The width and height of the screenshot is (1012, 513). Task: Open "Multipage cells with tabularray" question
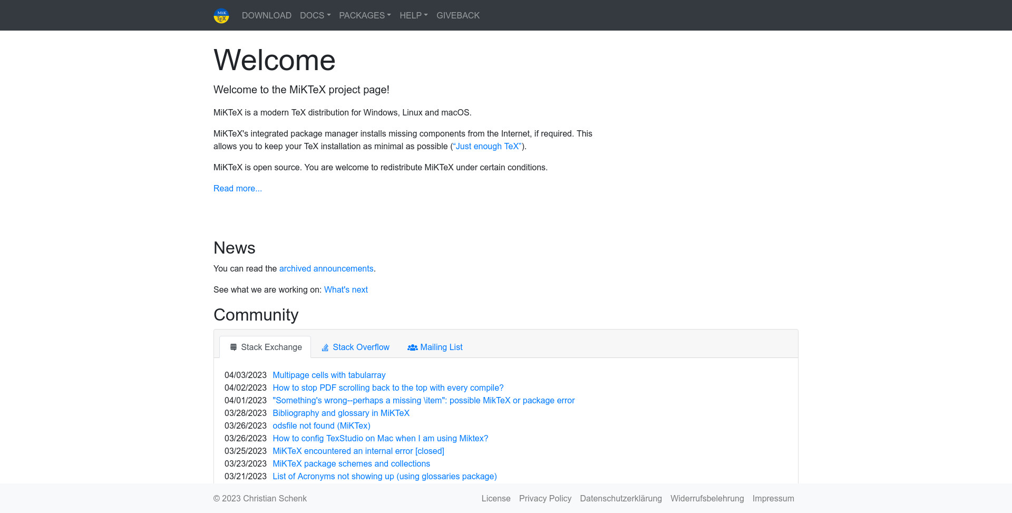[329, 375]
